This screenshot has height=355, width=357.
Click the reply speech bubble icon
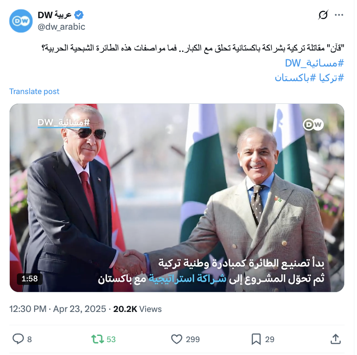(18, 339)
